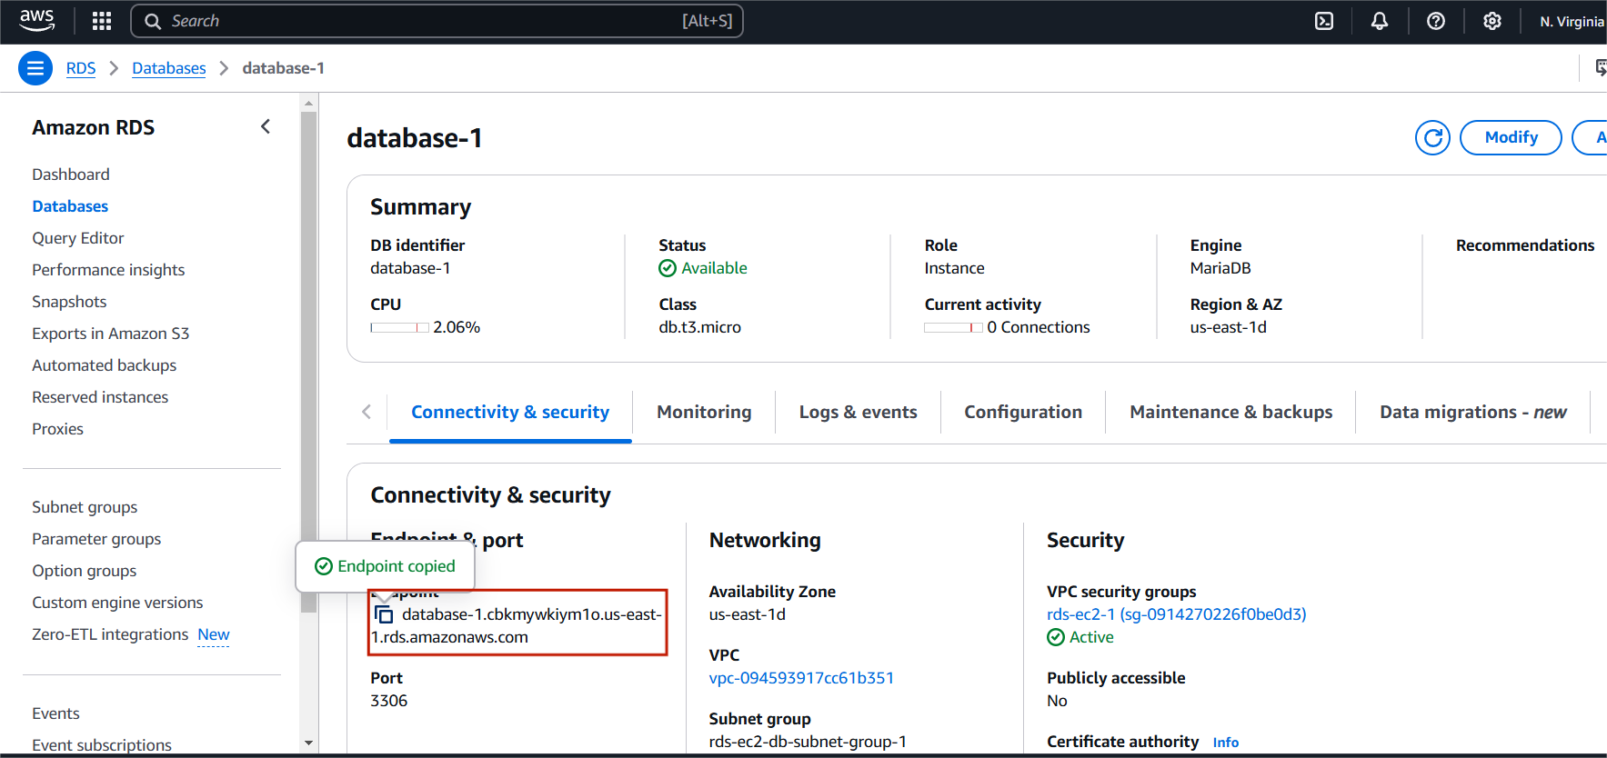Click the database endpoint address text
Viewport: 1607px width, 758px height.
pyautogui.click(x=517, y=625)
